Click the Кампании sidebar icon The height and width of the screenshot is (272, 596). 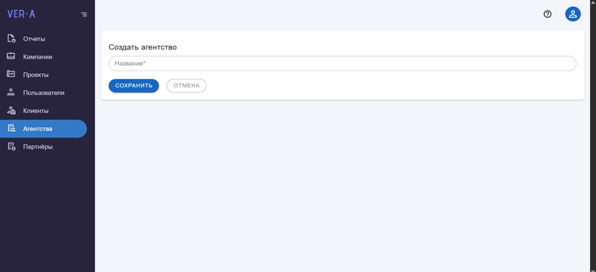(11, 56)
